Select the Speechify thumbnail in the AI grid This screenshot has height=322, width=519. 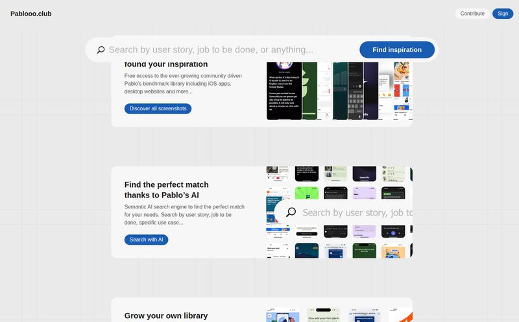tap(364, 174)
